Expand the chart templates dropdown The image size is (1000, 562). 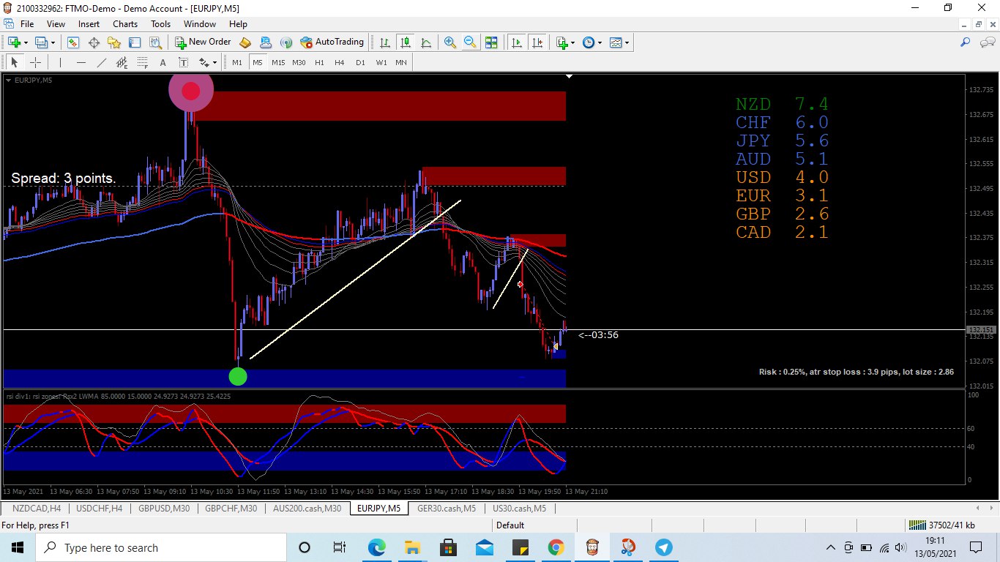point(627,42)
